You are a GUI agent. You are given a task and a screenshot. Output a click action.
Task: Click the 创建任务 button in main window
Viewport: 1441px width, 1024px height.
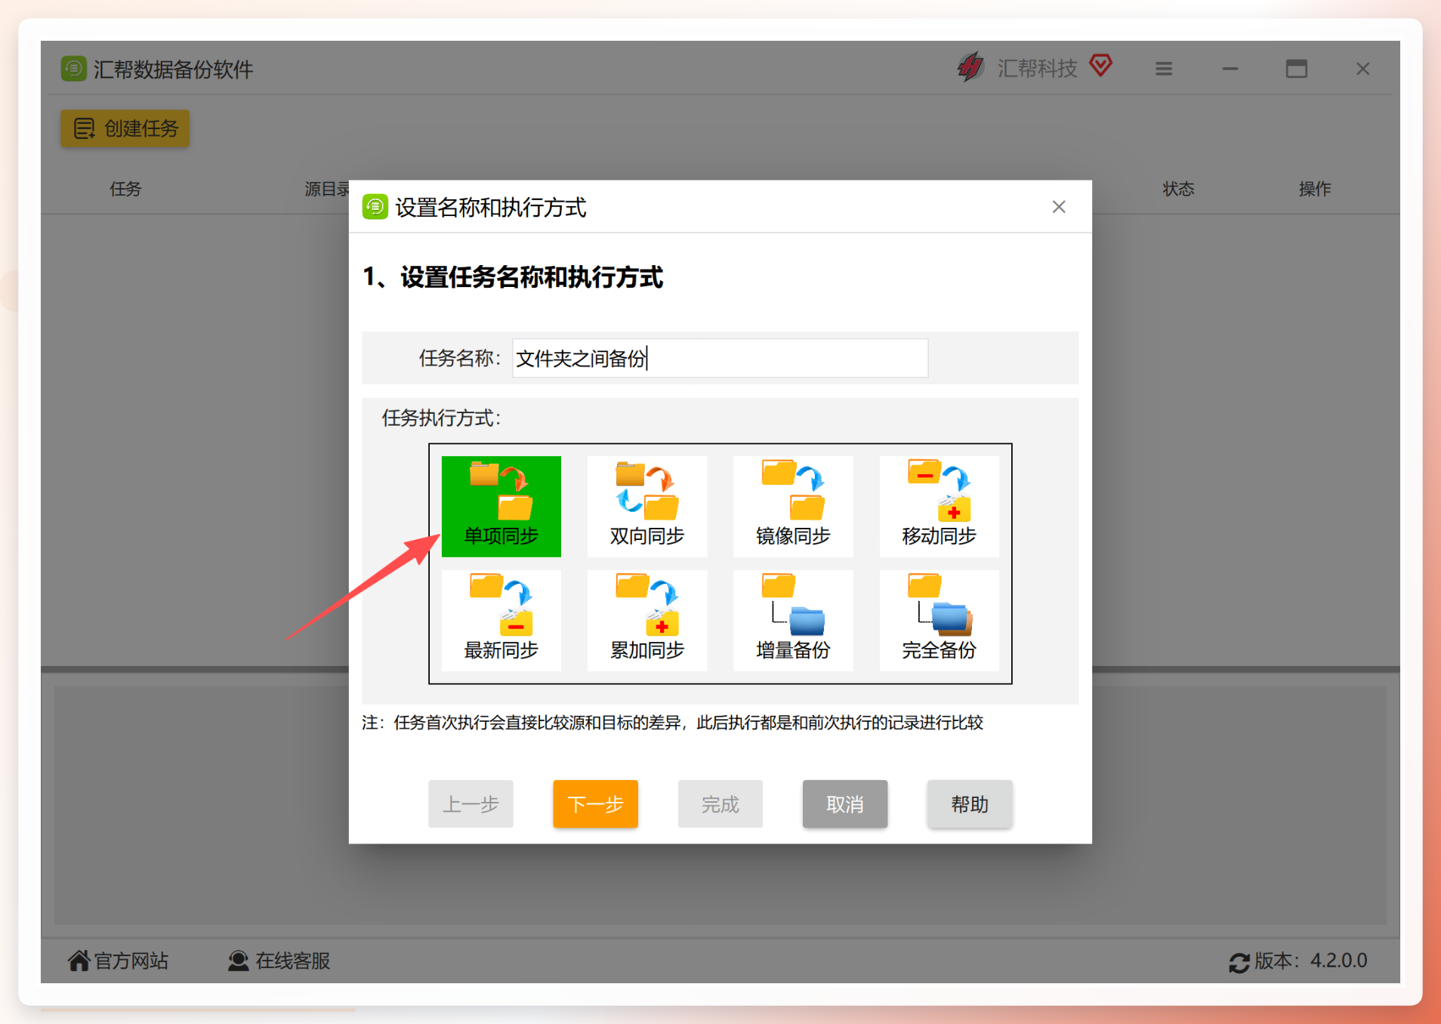tap(125, 128)
